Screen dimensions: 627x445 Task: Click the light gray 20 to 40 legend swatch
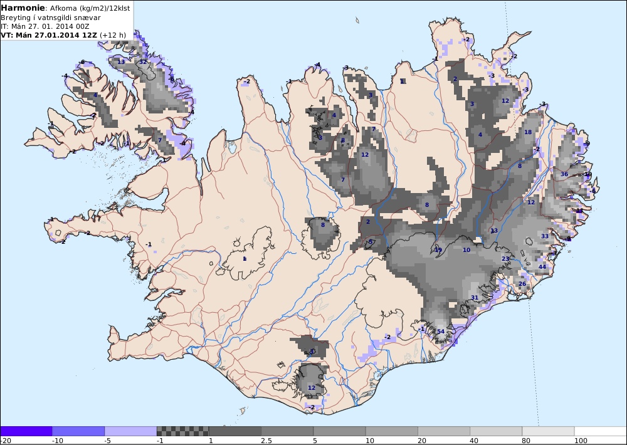tap(444, 431)
